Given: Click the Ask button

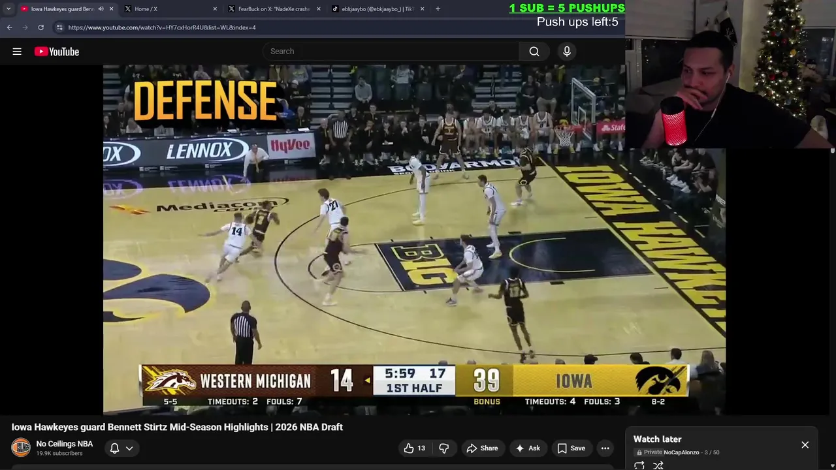Looking at the screenshot, I should 528,448.
